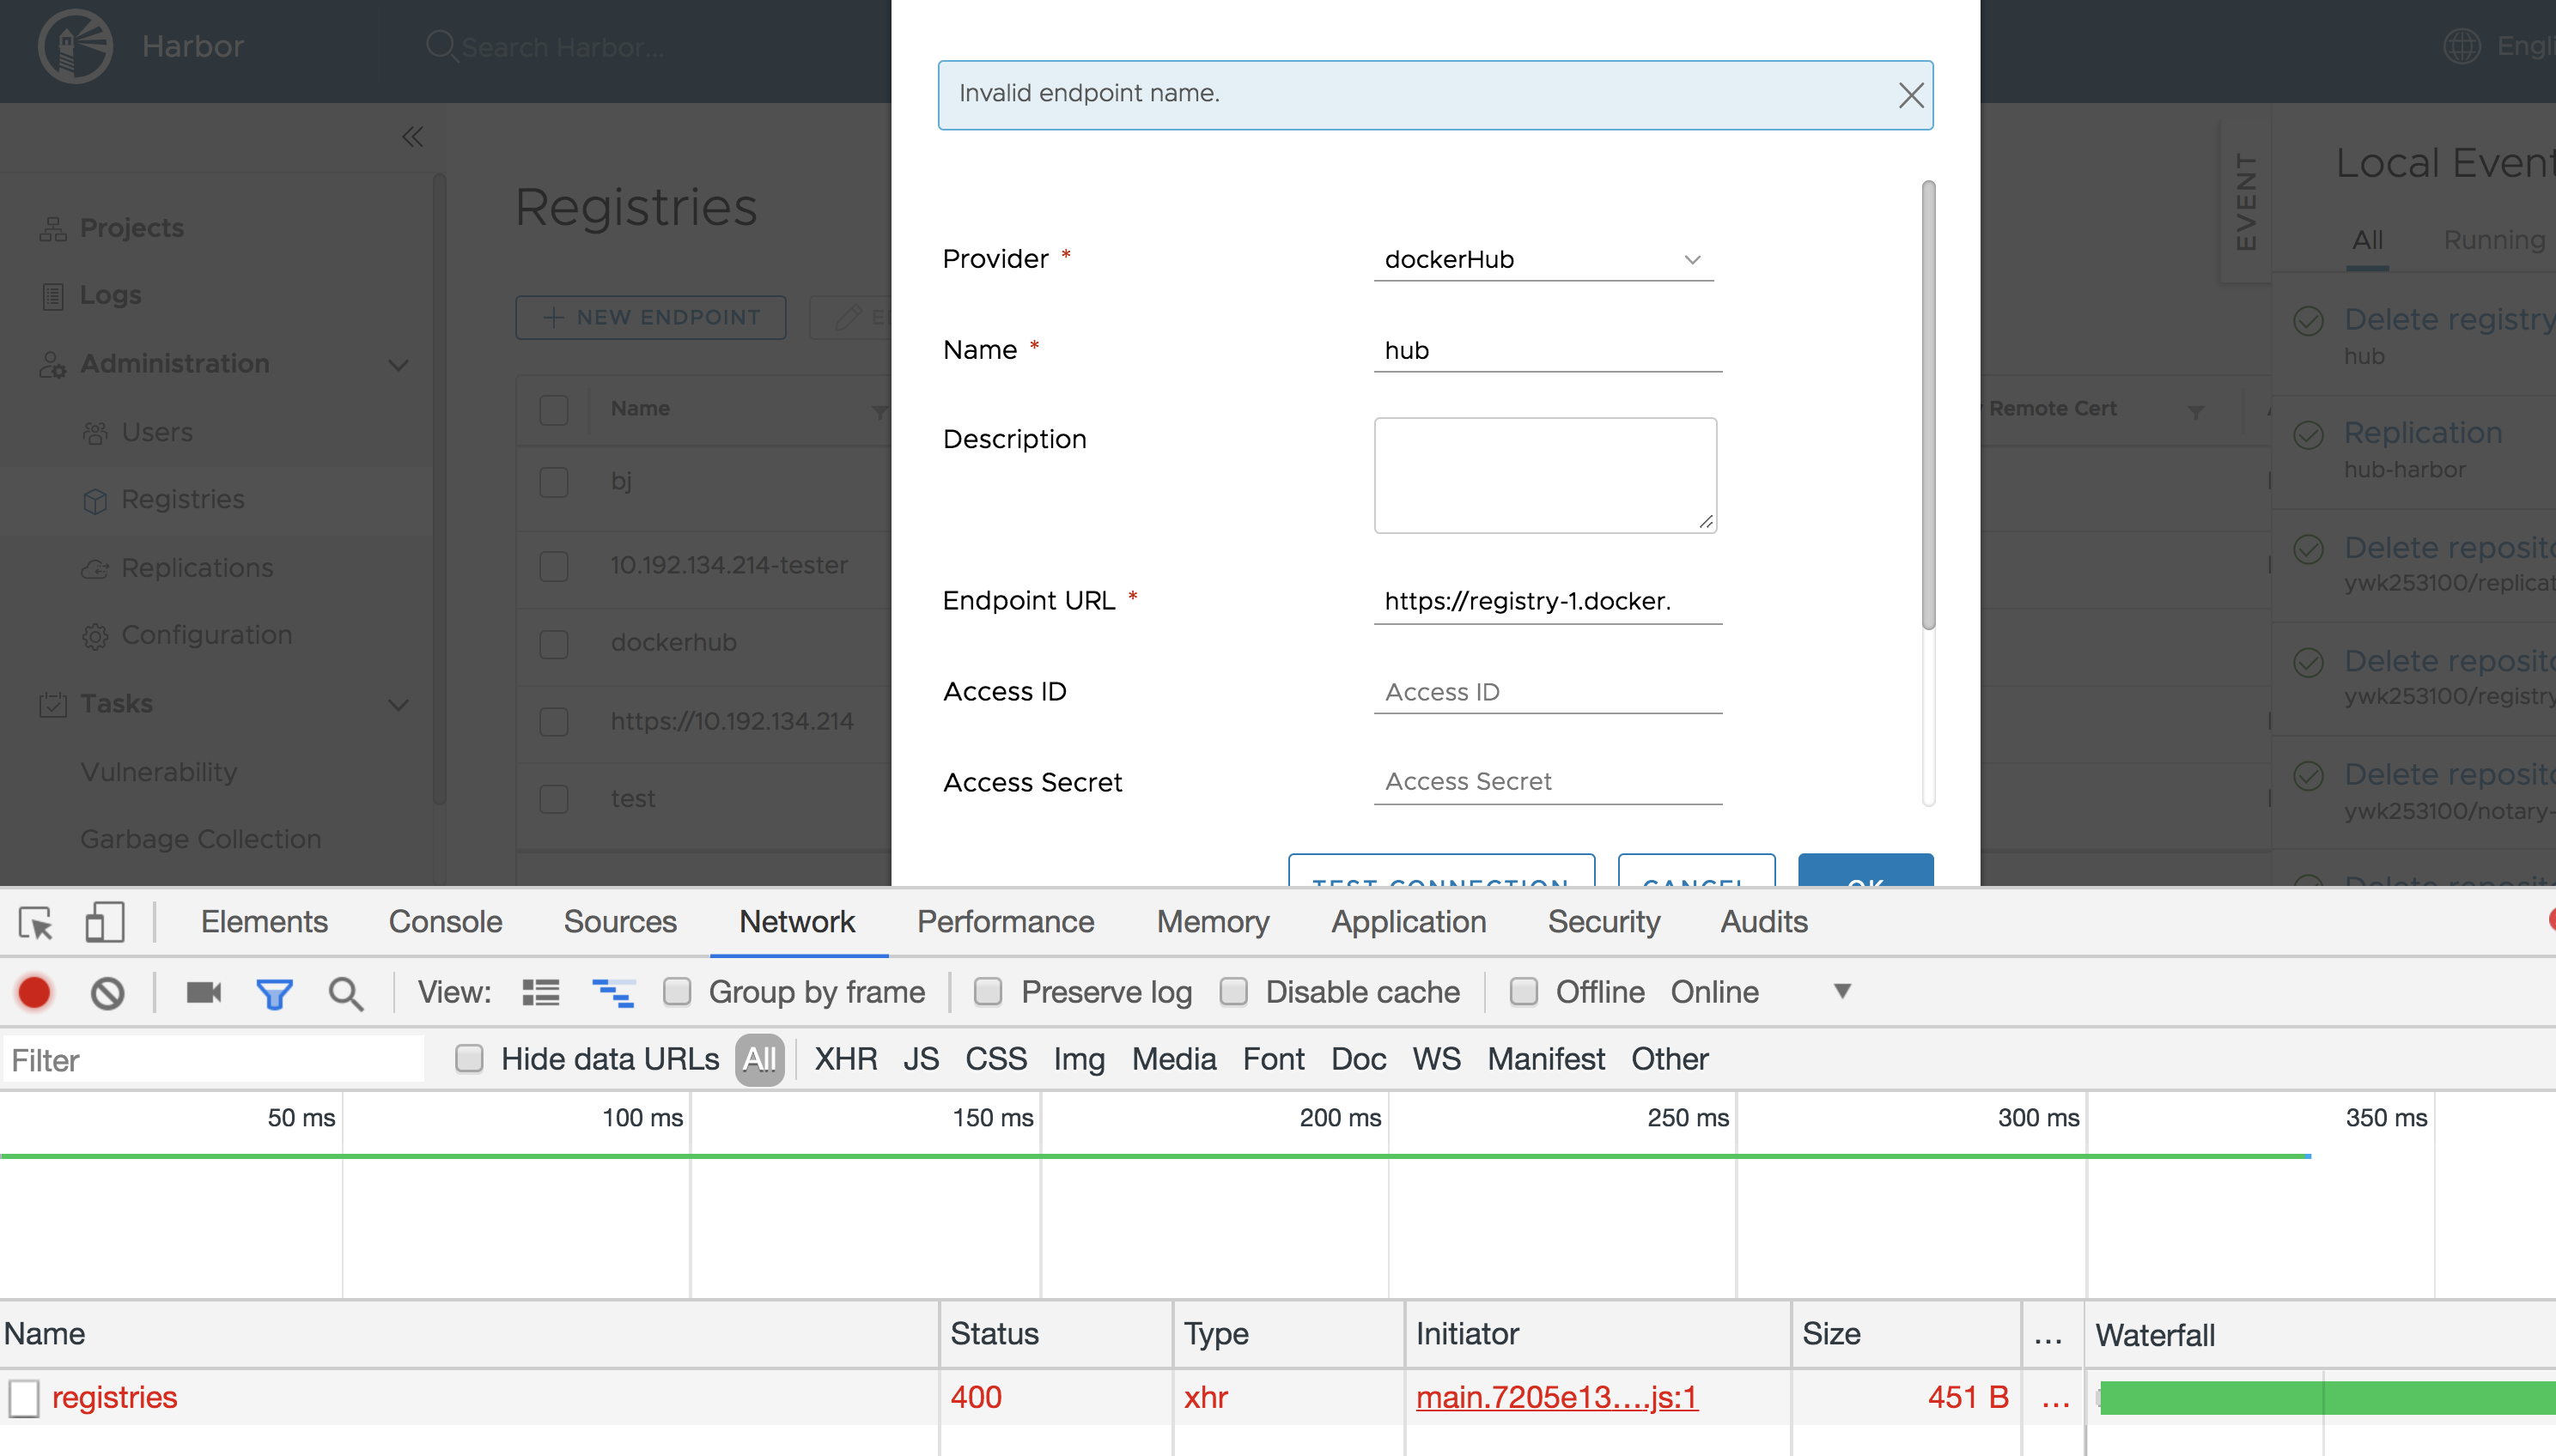Viewport: 2556px width, 1456px height.
Task: Collapse the Administration section
Action: pyautogui.click(x=397, y=364)
